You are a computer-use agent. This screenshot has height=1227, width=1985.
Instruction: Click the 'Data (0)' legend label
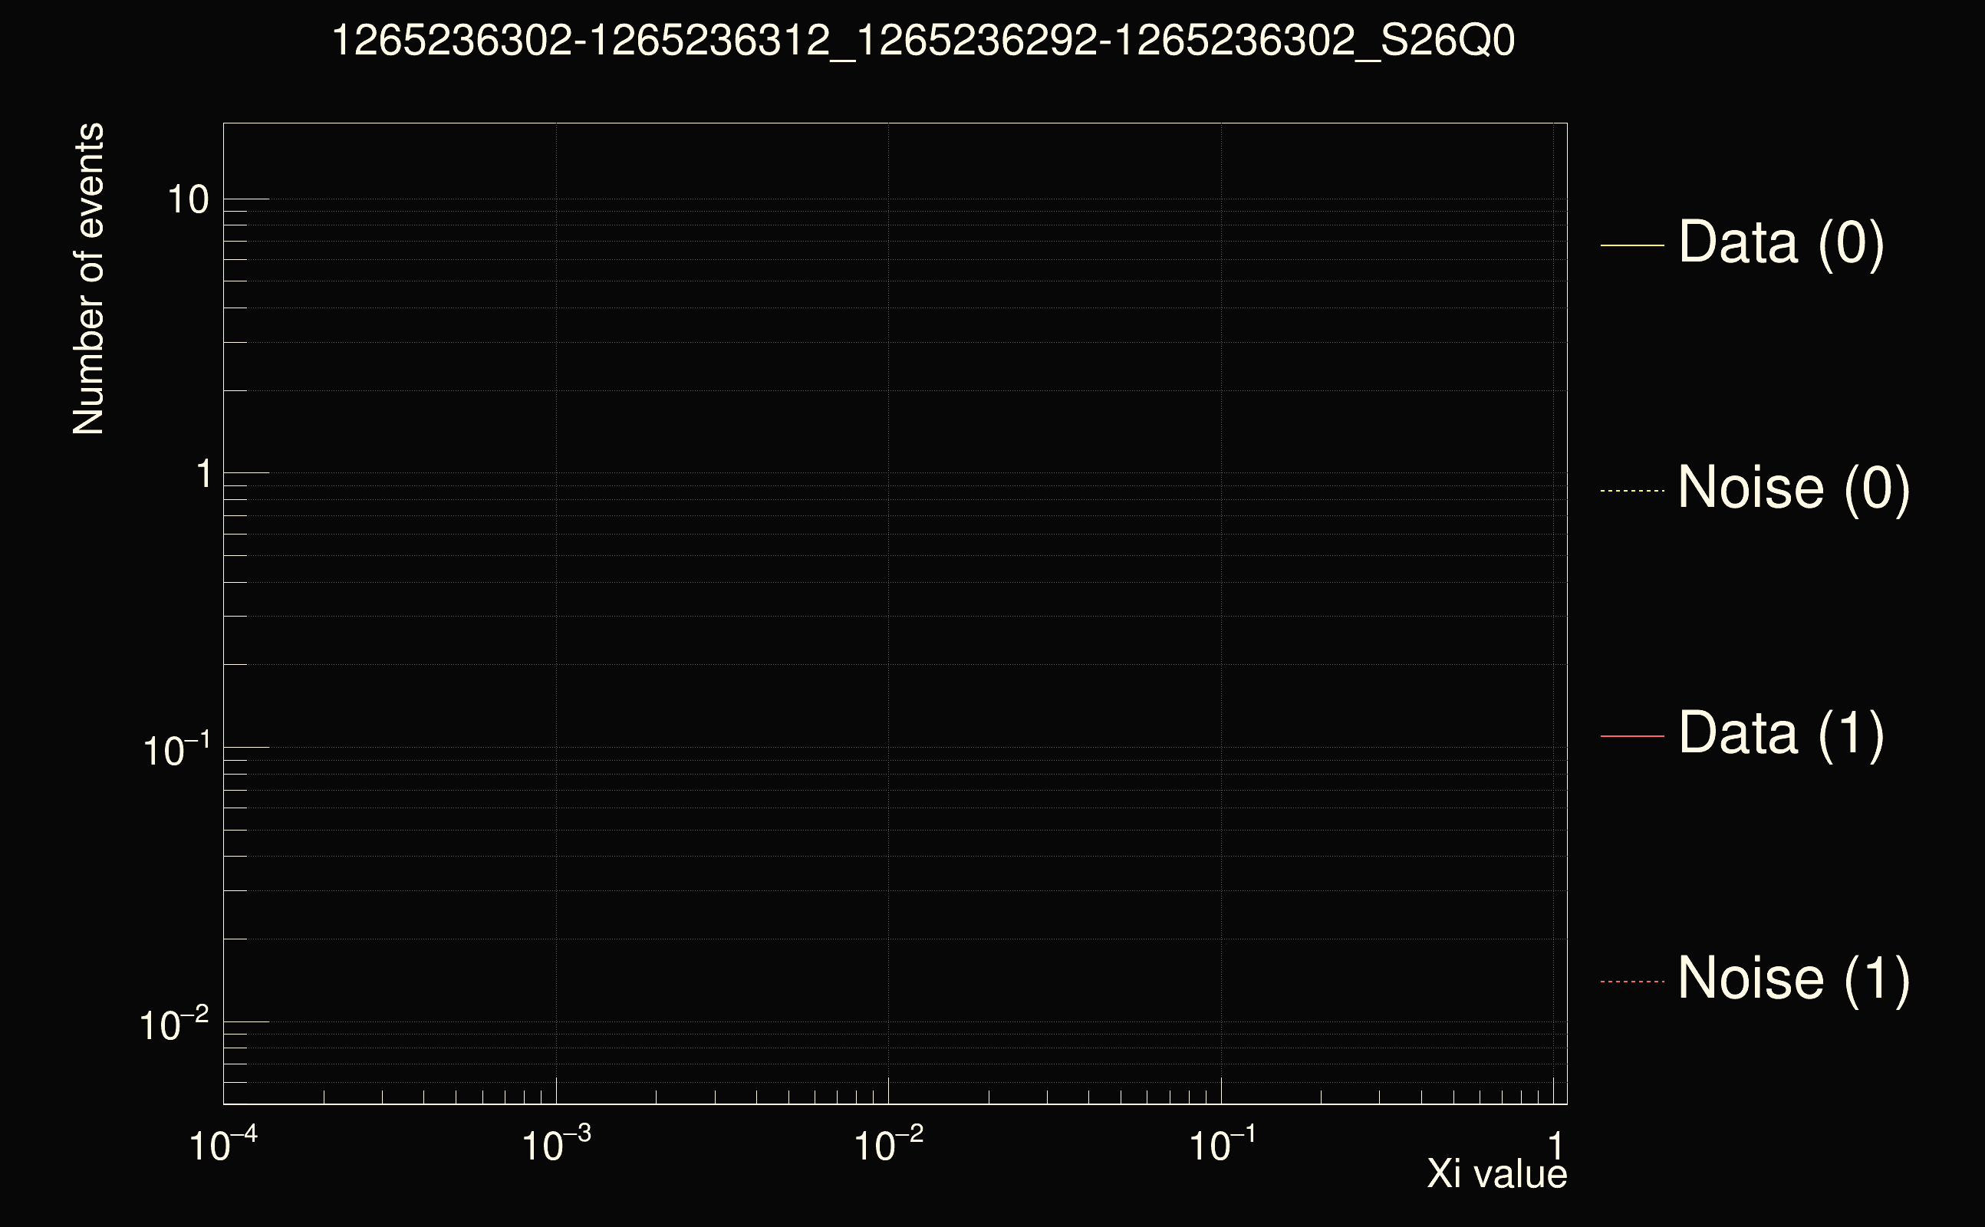pos(1780,242)
